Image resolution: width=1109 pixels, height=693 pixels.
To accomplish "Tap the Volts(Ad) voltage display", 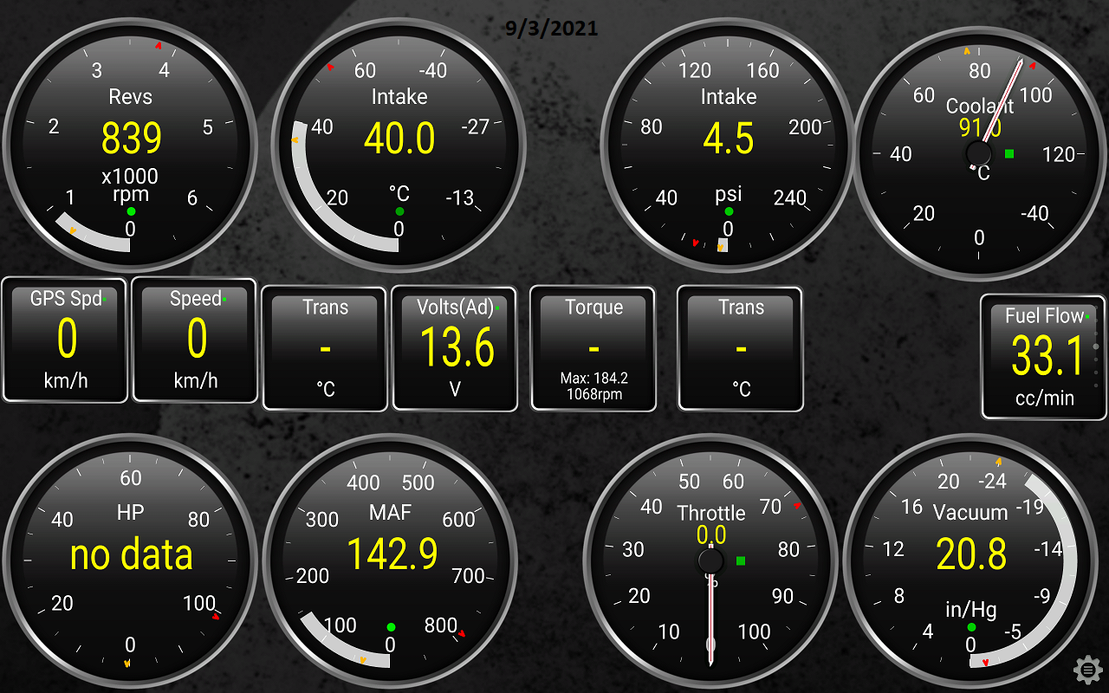I will [455, 348].
